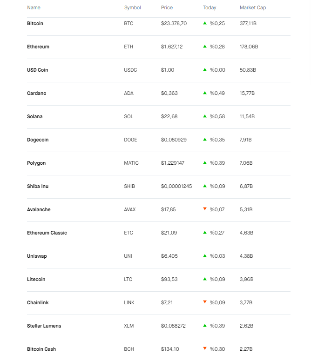
Task: Select the Uniswap row name
Action: (x=37, y=256)
